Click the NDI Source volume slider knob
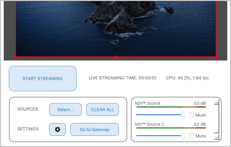 coord(184,115)
